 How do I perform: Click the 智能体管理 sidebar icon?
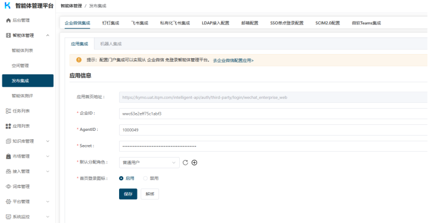point(8,36)
